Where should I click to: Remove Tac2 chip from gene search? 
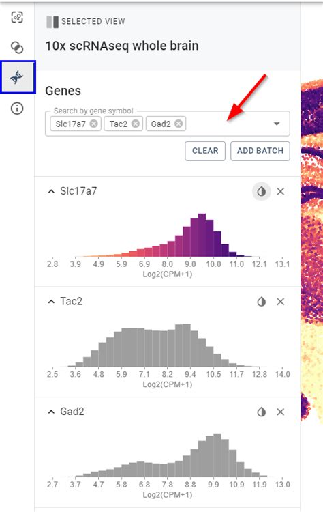(135, 124)
